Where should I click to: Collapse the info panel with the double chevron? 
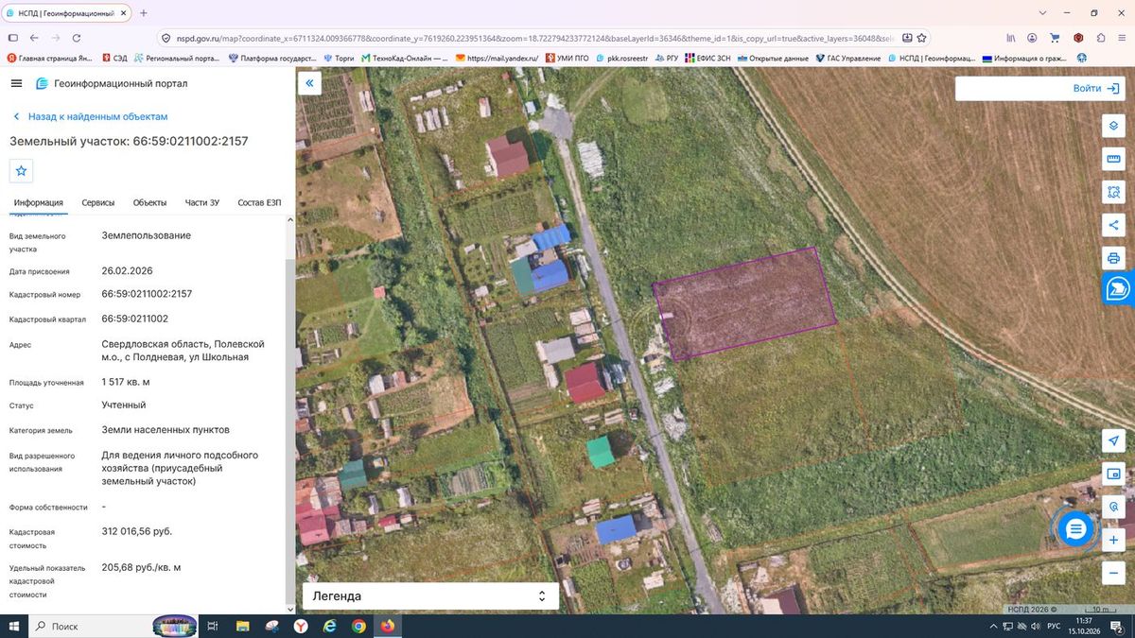(309, 83)
